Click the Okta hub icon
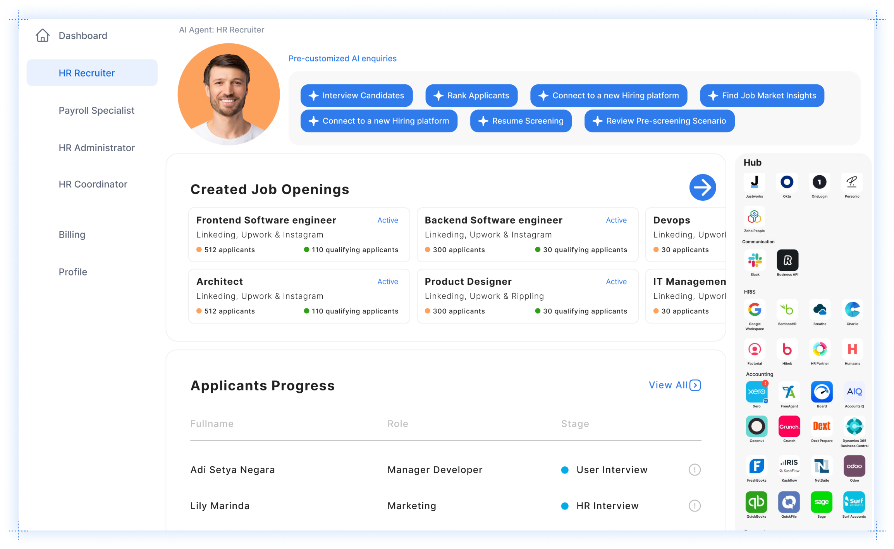The height and width of the screenshot is (549, 894). 787,182
